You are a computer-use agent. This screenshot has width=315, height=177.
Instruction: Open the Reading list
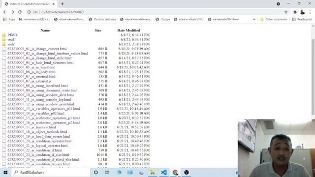302,19
